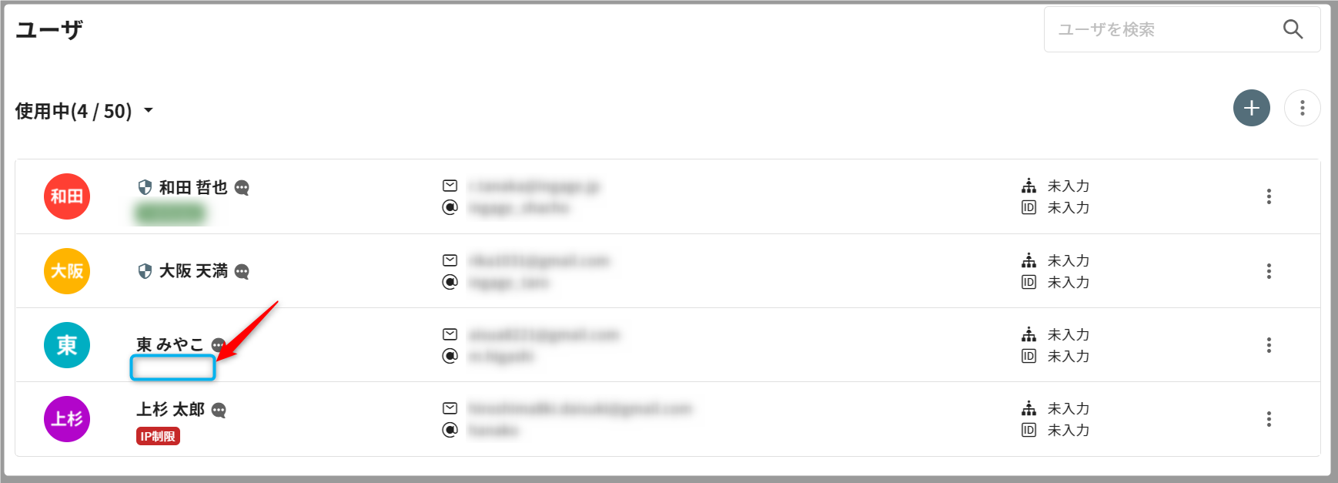The height and width of the screenshot is (483, 1338).
Task: Open row options menu for 上杉 太郎
Action: click(x=1269, y=419)
